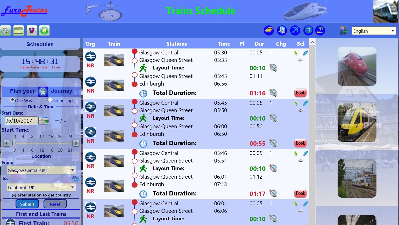This screenshot has width=399, height=225.
Task: Open the airplane flights service icon
Action: tap(295, 30)
